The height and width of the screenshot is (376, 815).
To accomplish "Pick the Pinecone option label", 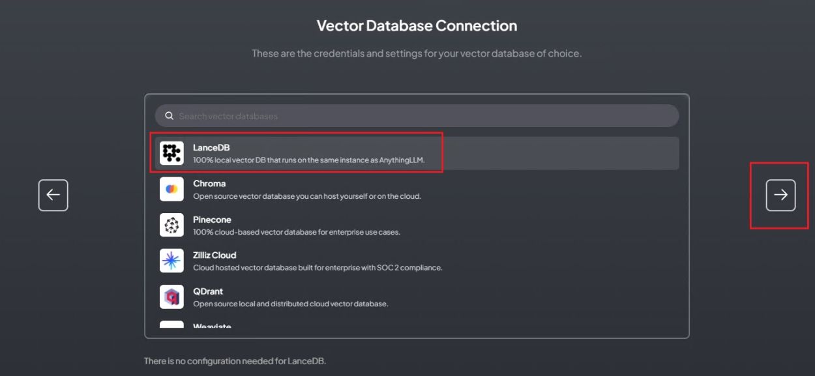I will pyautogui.click(x=212, y=220).
